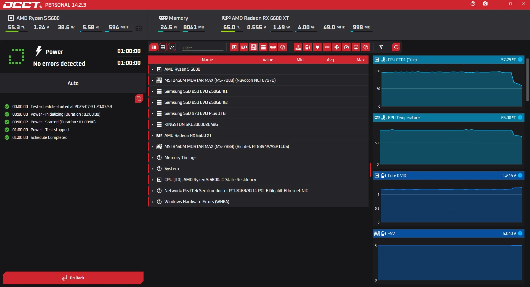This screenshot has width=530, height=287.
Task: Select CPU C-State Residency row
Action: (x=258, y=180)
